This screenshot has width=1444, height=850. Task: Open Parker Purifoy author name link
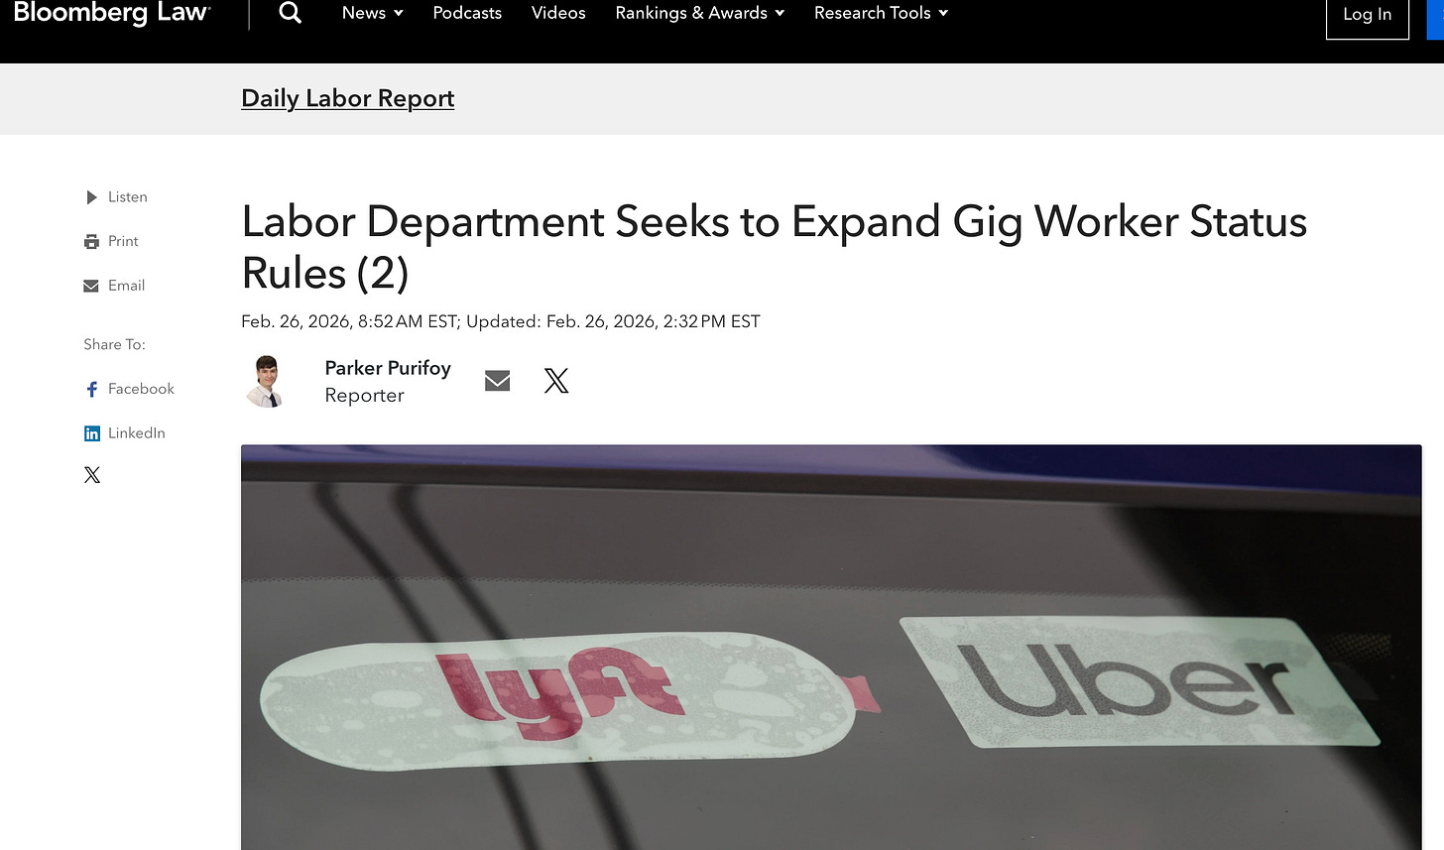(388, 368)
